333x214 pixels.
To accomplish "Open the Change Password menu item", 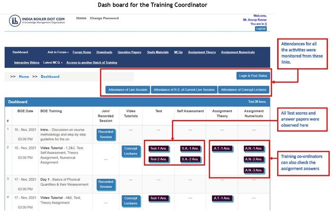I will [x=104, y=18].
